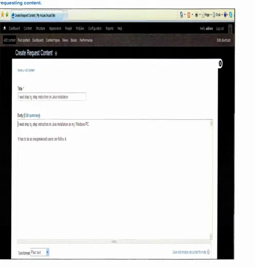The width and height of the screenshot is (255, 268).
Task: Click the Body scrollbar down arrow
Action: (211, 237)
